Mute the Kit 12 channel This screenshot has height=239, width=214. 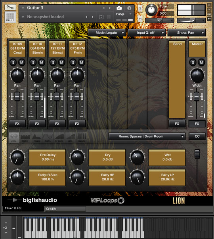(x=82, y=63)
